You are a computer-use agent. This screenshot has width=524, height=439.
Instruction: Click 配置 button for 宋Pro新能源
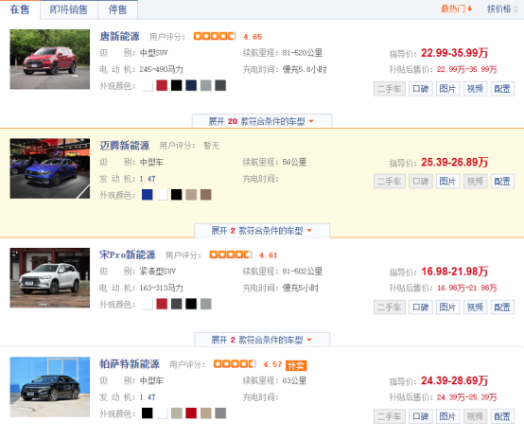tap(502, 307)
